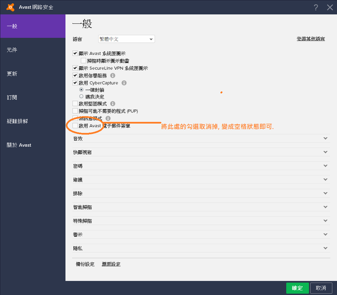Click the 取消 button
337x295 pixels.
tap(321, 288)
